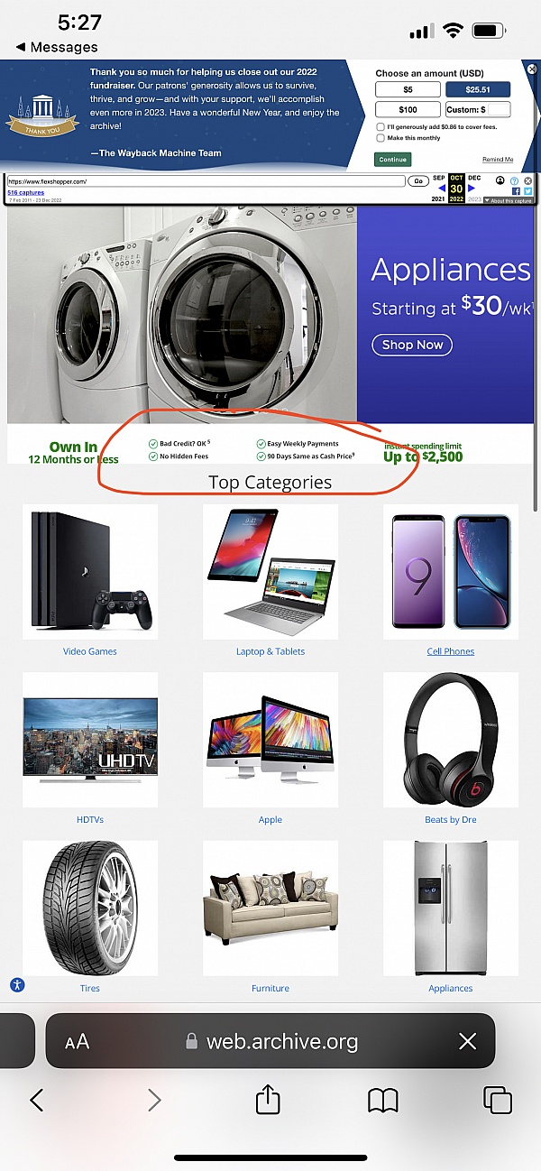Return to Messages app via back link
541x1171 pixels.
point(57,47)
